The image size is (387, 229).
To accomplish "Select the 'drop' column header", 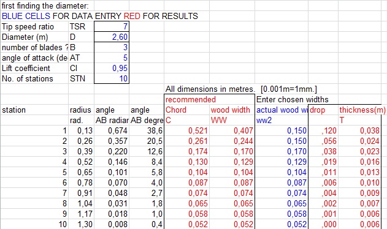I will click(x=323, y=110).
